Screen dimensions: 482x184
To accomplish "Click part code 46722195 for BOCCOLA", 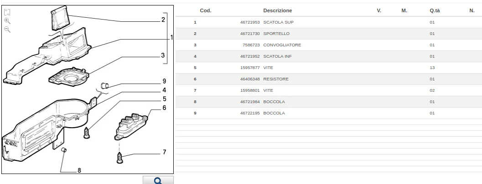I will click(250, 113).
